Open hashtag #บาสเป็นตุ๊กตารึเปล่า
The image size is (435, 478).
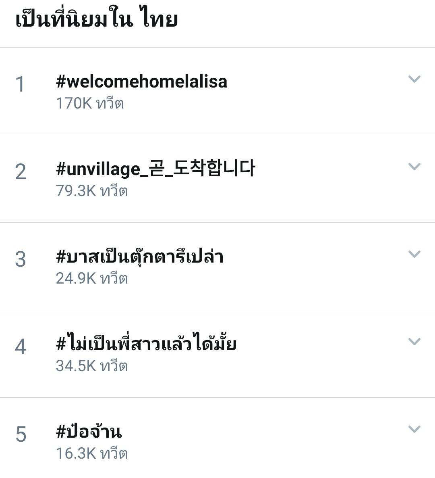[140, 257]
